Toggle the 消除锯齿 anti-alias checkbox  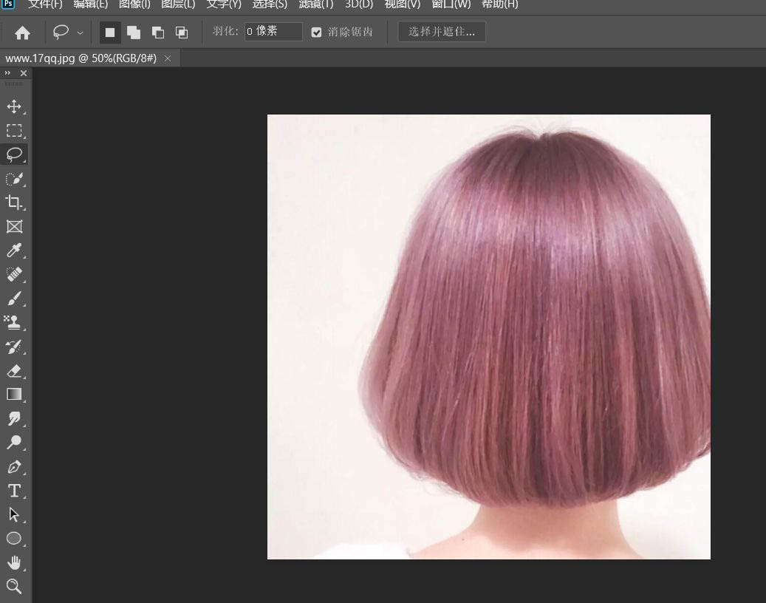[316, 32]
